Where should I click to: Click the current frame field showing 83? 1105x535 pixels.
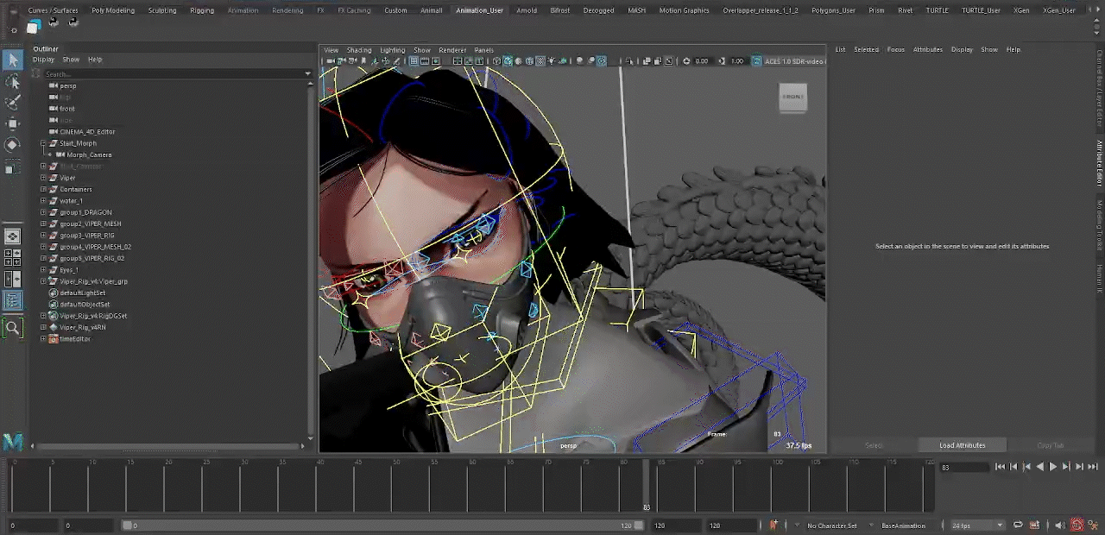click(964, 467)
